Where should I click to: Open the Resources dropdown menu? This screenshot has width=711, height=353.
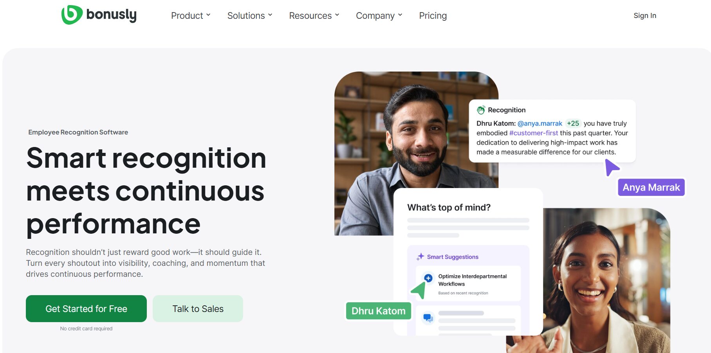pos(314,16)
